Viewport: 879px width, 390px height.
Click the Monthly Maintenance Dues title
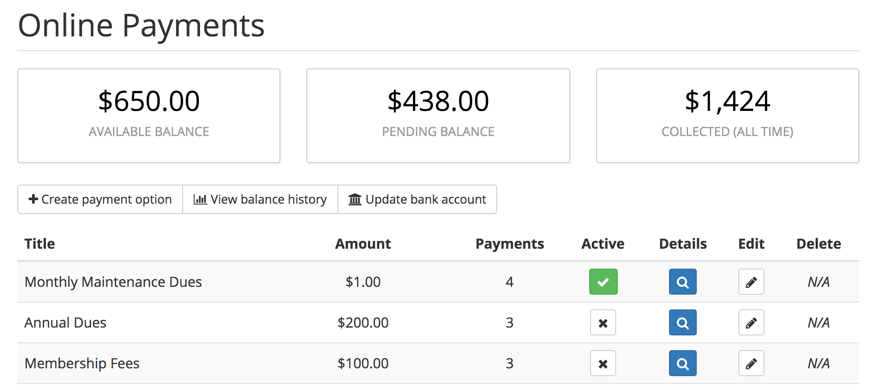pyautogui.click(x=113, y=282)
